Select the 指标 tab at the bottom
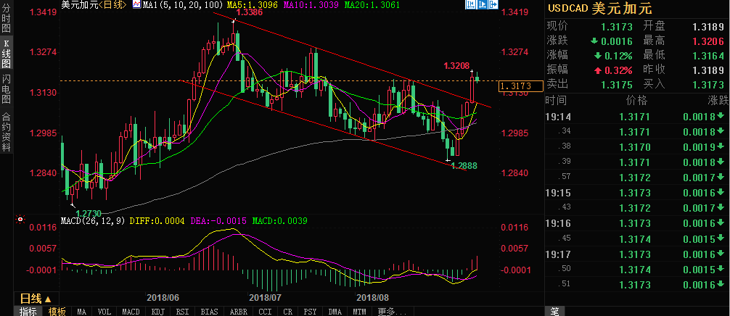 [29, 312]
